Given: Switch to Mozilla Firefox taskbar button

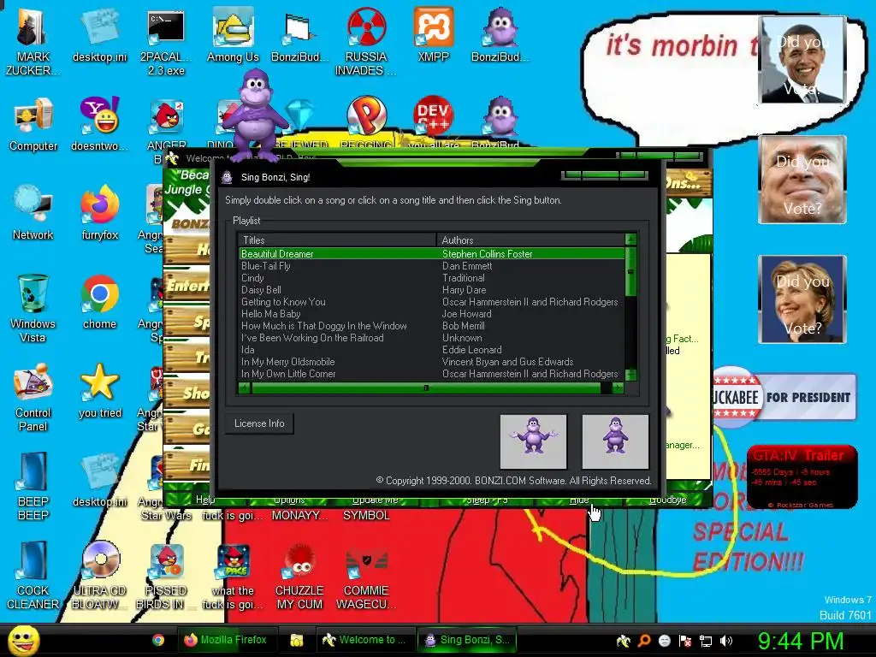Looking at the screenshot, I should (x=226, y=640).
